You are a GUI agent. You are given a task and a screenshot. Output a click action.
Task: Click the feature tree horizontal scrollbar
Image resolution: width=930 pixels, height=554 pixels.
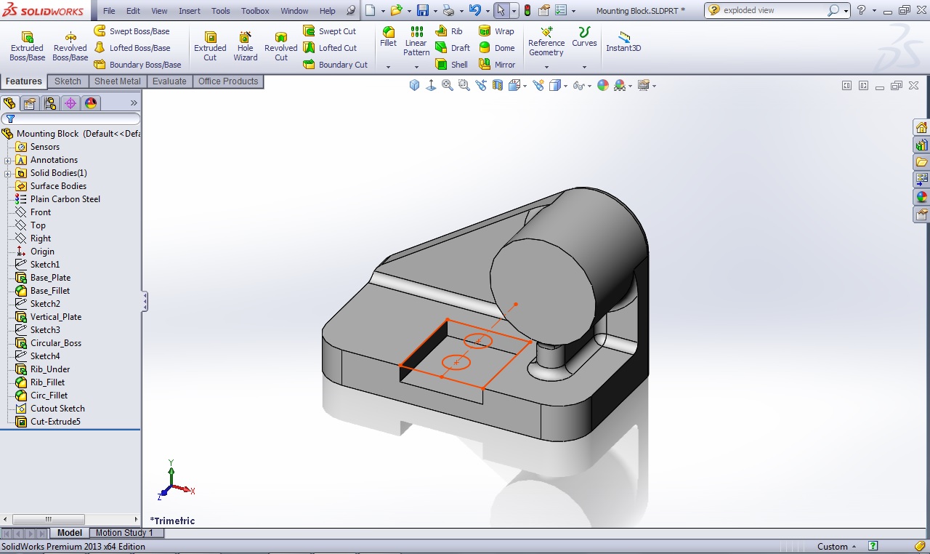49,519
